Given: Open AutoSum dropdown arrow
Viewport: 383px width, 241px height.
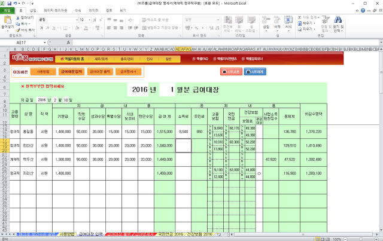Looking at the screenshot, I should click(x=318, y=17).
